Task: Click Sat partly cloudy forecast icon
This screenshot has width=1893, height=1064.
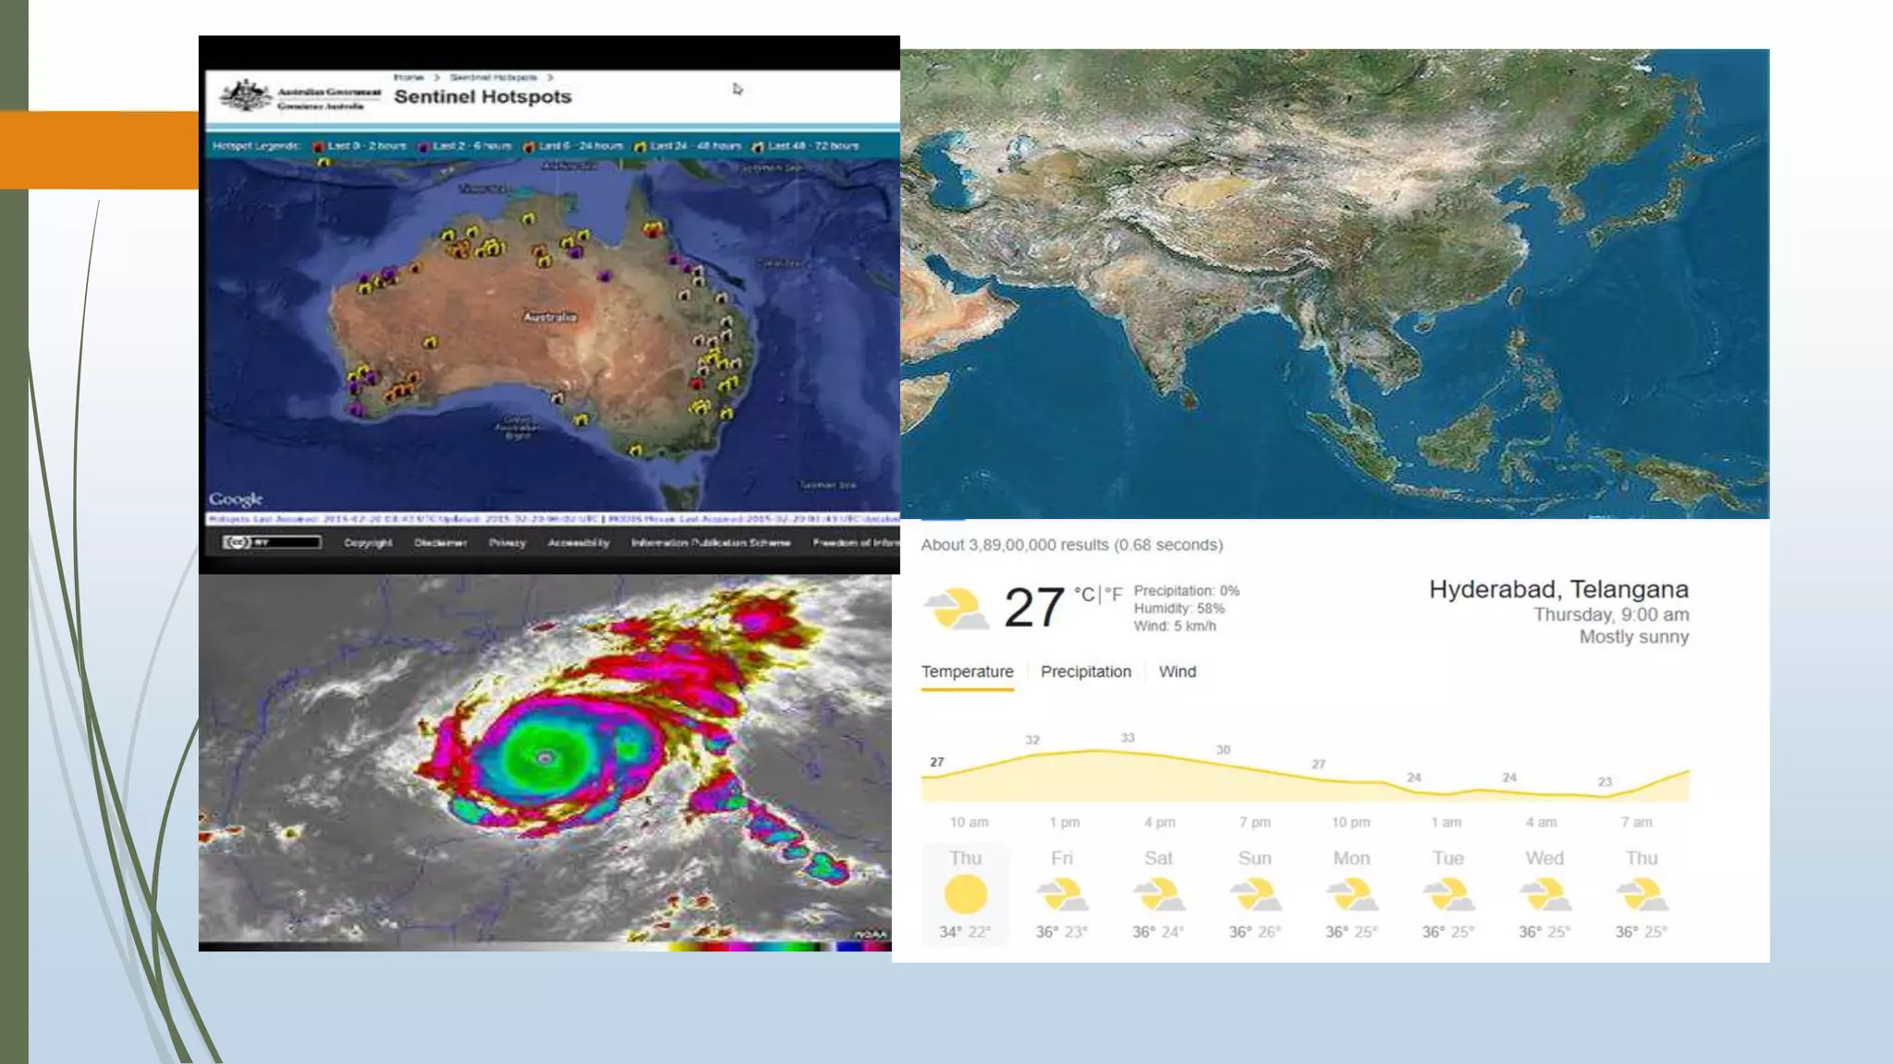Action: click(x=1158, y=895)
